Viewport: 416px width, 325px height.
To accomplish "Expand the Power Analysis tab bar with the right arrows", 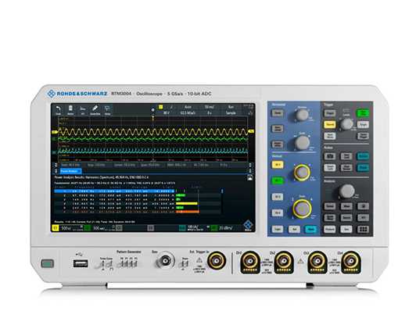I will click(250, 171).
